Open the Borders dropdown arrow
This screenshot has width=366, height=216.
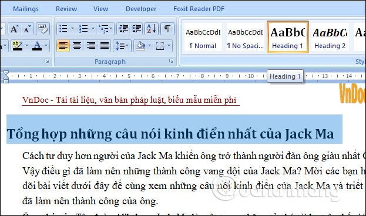click(x=169, y=45)
